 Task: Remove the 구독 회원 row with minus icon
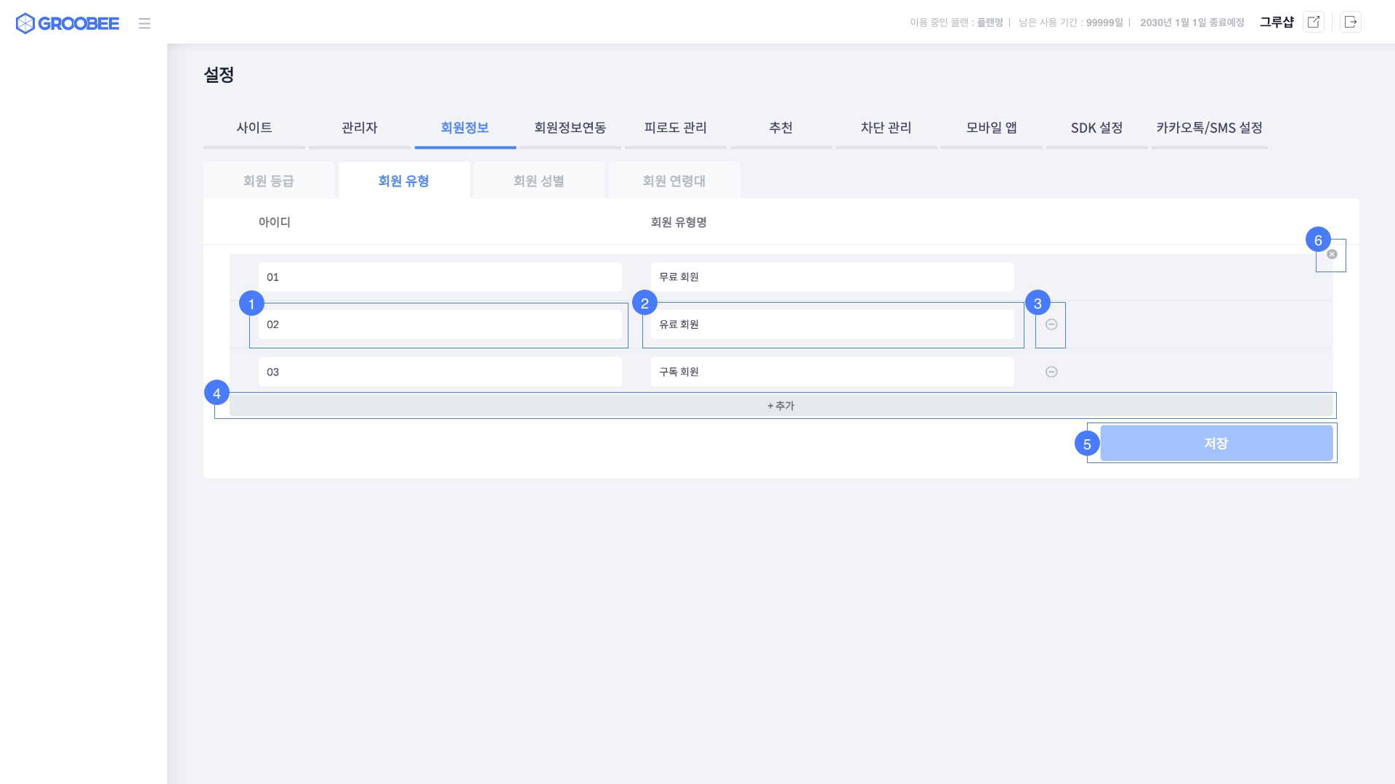pyautogui.click(x=1051, y=372)
